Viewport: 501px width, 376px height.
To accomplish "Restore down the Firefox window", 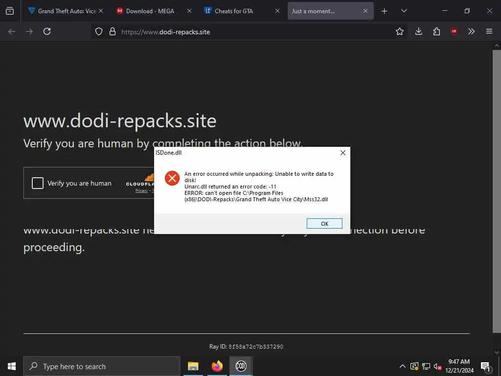I will (x=467, y=11).
